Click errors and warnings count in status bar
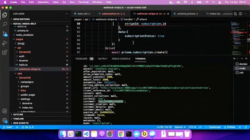This screenshot has height=140, width=250. 27,127
